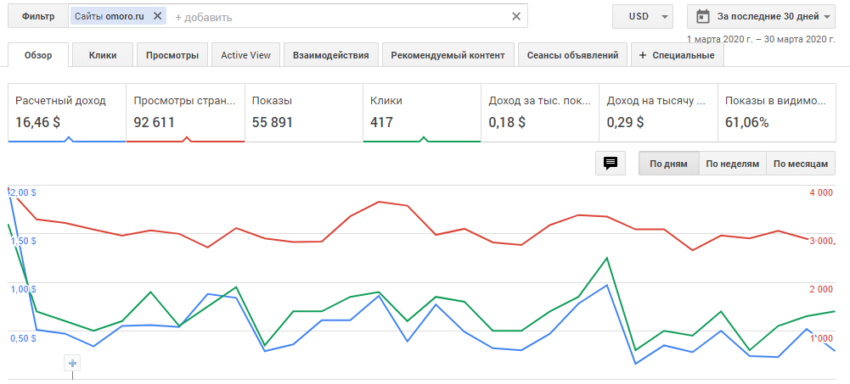Group chart 'По дням'
Viewport: 850px width, 384px height.
[668, 164]
